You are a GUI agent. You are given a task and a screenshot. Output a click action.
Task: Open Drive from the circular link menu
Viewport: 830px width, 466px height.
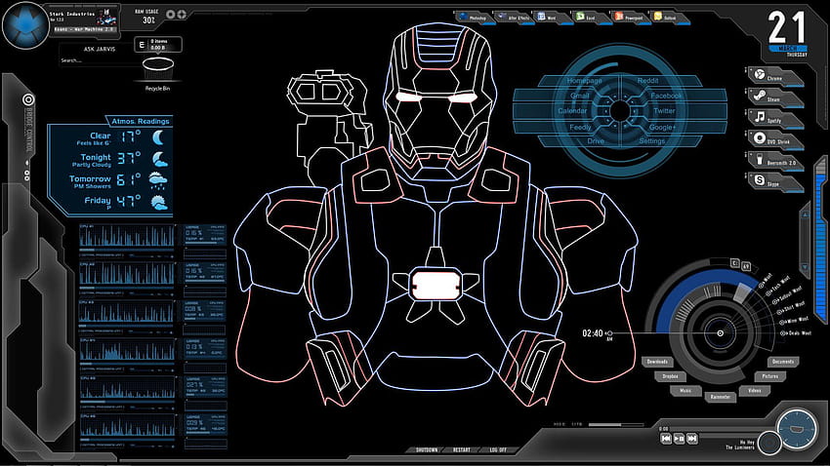click(596, 141)
